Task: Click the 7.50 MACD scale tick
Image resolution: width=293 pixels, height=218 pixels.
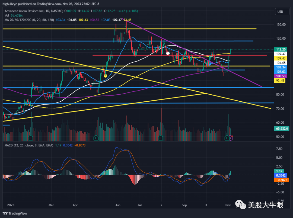Action: [x=279, y=149]
